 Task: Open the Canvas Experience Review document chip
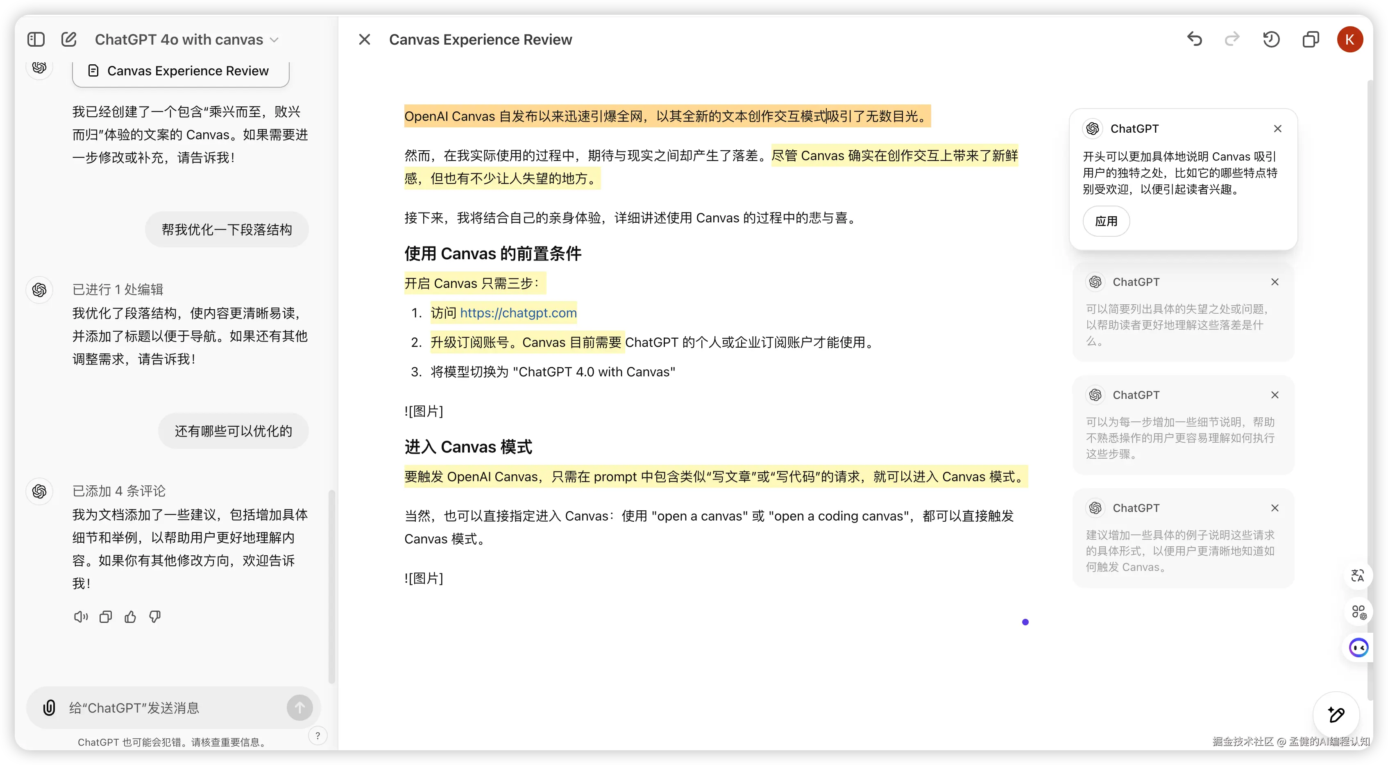click(181, 71)
